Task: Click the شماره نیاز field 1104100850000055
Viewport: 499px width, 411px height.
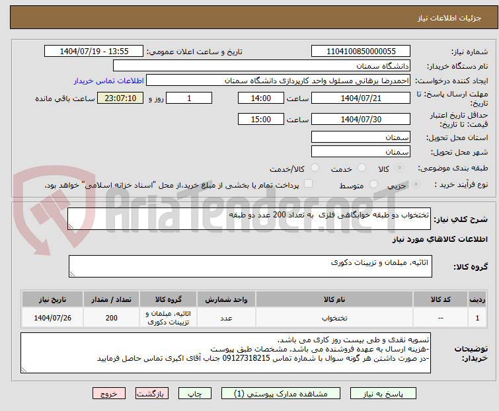Action: (x=361, y=52)
